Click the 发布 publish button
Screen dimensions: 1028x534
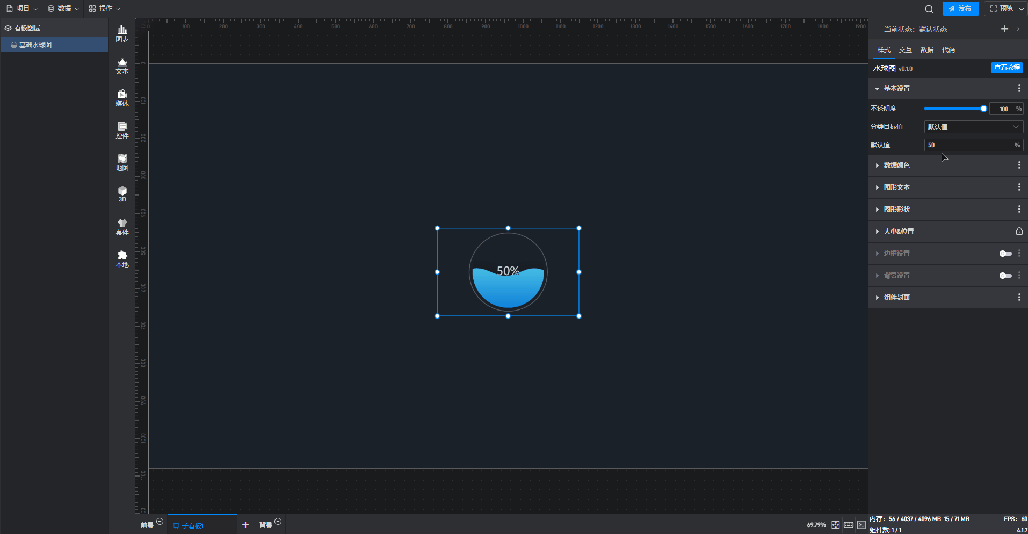pyautogui.click(x=960, y=9)
